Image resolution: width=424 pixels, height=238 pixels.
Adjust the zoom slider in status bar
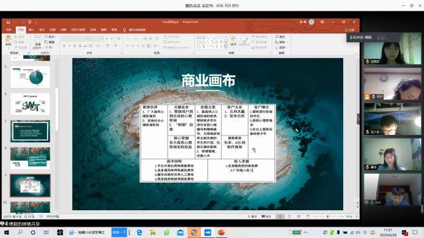[x=328, y=216]
